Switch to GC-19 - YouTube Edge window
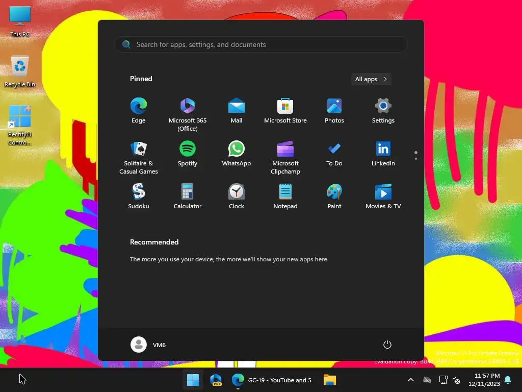The image size is (522, 392). pos(272,380)
